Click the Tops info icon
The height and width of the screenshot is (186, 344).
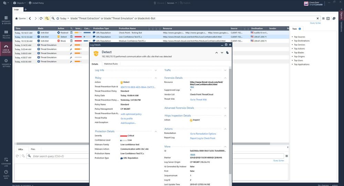(x=300, y=29)
